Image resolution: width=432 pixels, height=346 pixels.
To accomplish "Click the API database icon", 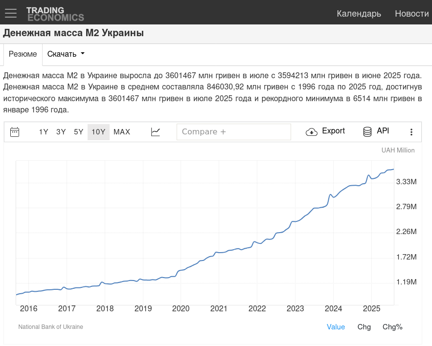I will tap(367, 132).
